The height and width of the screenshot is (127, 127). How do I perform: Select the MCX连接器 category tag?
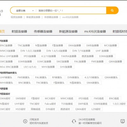click(x=110, y=45)
